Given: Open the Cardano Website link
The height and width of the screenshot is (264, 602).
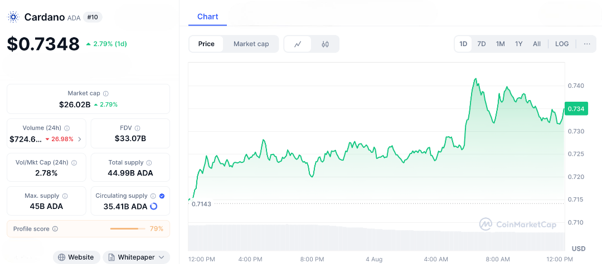Looking at the screenshot, I should point(76,257).
